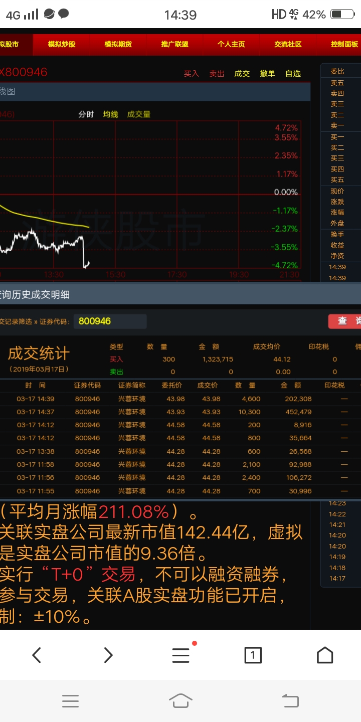Open the 交流社区 navigation item

coord(288,44)
